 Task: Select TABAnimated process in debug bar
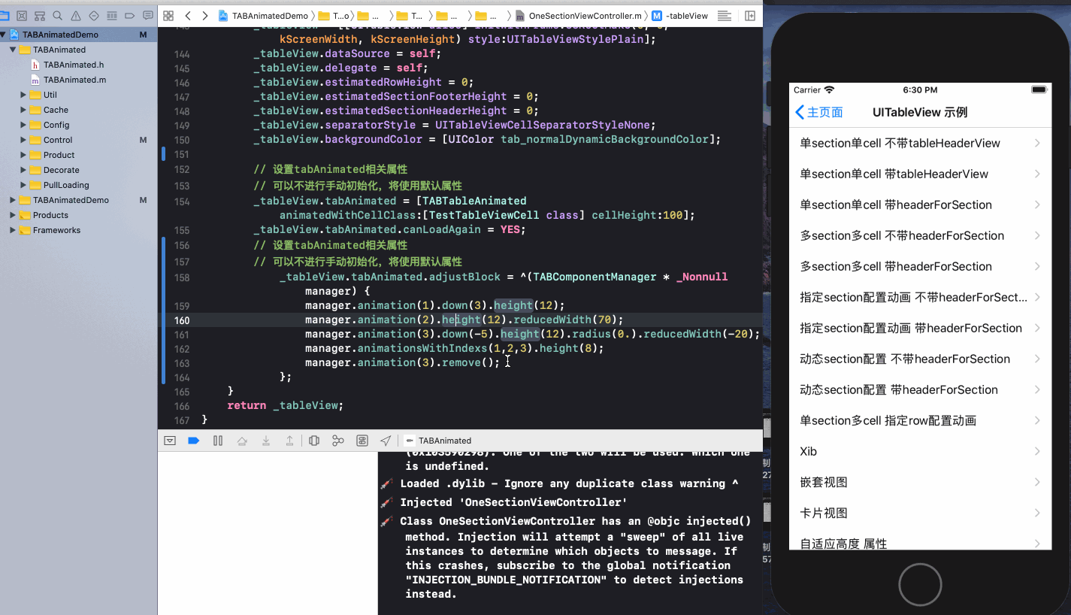(438, 441)
